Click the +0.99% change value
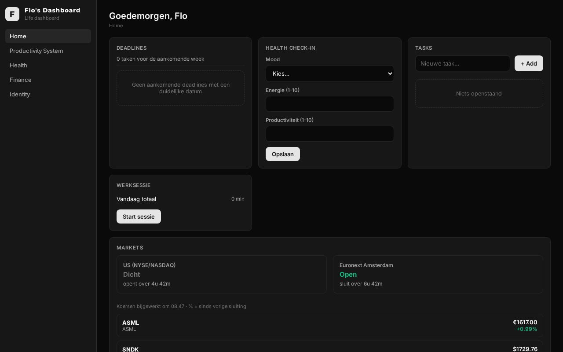Screen dimensions: 563x352 tap(527, 329)
